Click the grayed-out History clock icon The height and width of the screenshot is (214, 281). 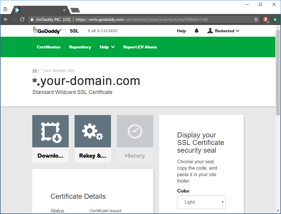135,131
